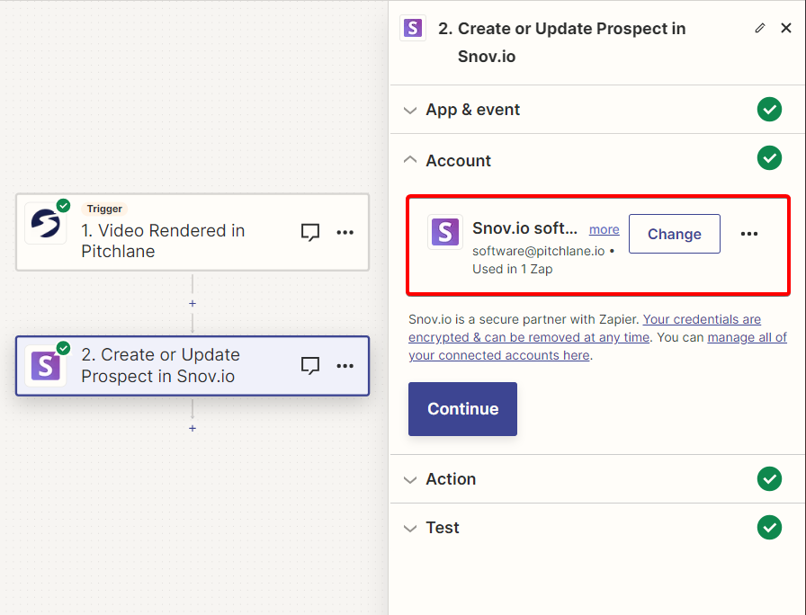Screen dimensions: 806x615
Task: Open 'Your credentials are encrypted' link
Action: pyautogui.click(x=585, y=328)
